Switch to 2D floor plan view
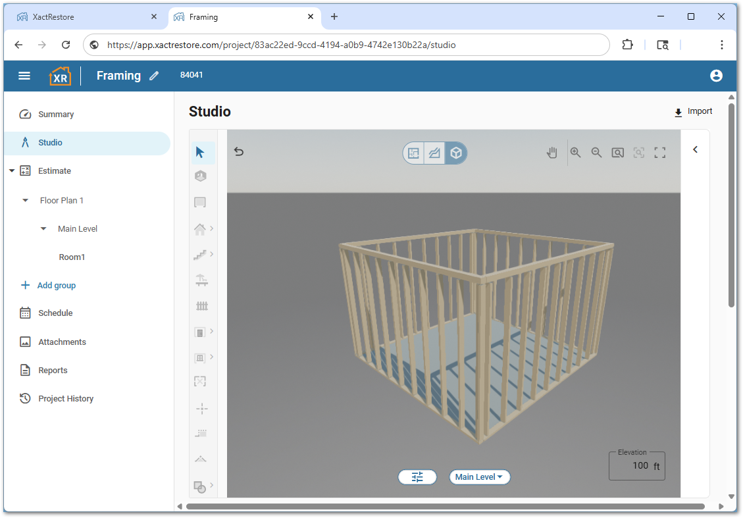Screen dimensions: 743x518 coord(413,152)
